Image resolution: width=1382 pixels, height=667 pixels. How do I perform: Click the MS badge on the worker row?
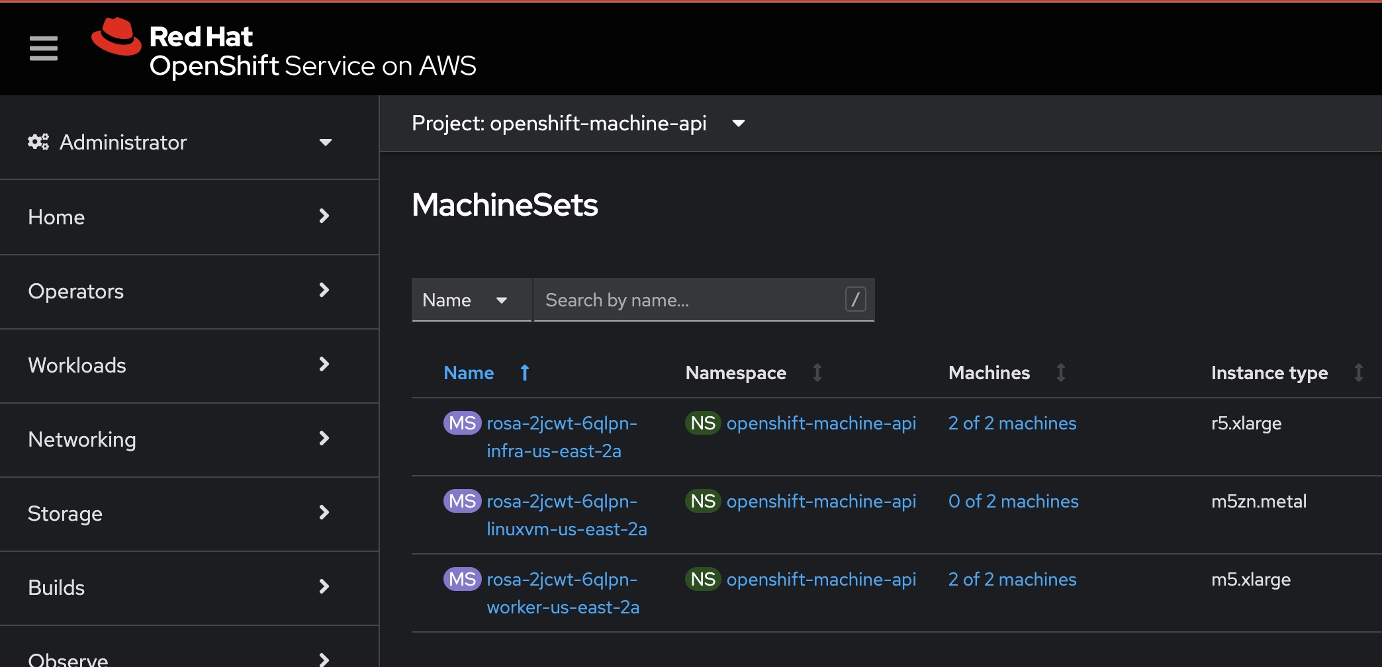pos(462,579)
